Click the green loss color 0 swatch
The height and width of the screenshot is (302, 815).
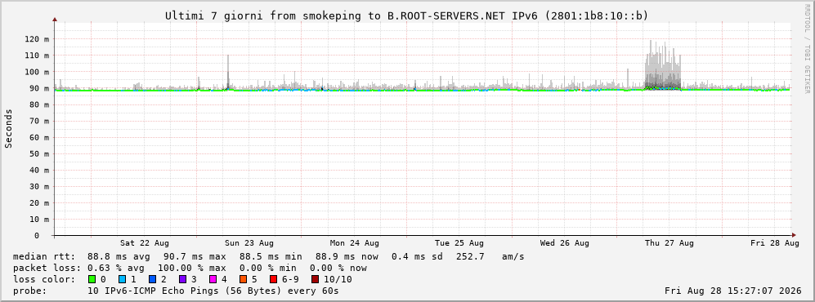[92, 279]
